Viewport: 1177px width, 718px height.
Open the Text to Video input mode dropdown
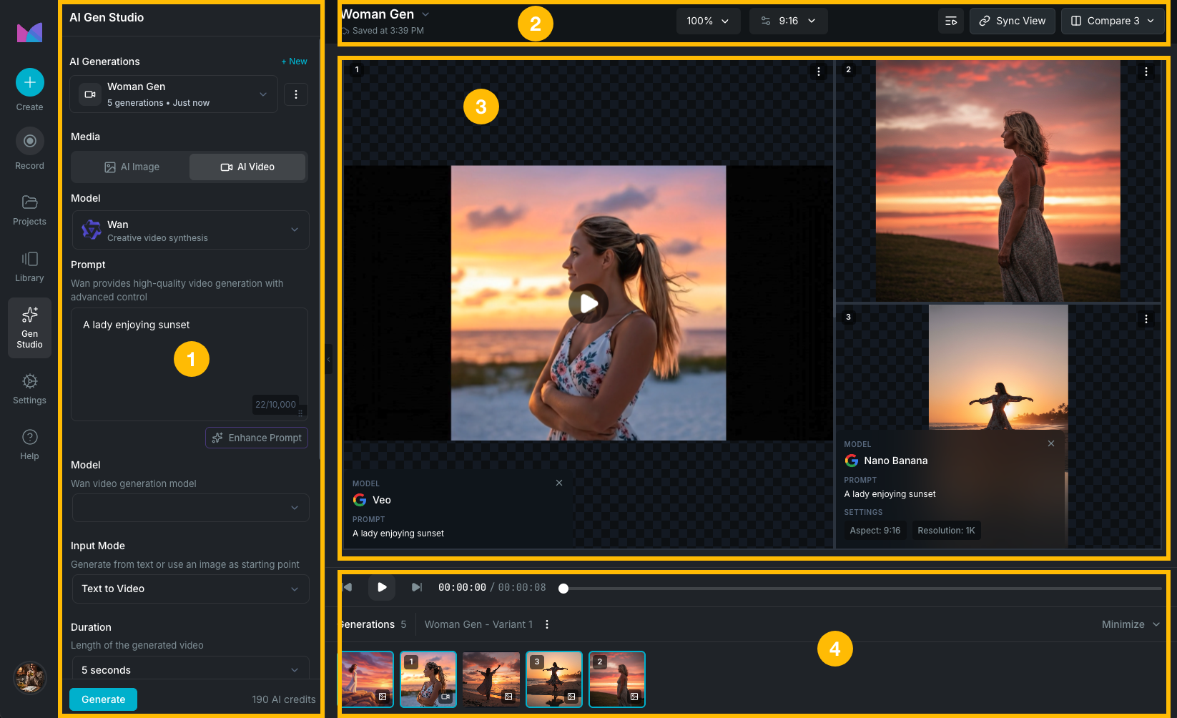(191, 589)
